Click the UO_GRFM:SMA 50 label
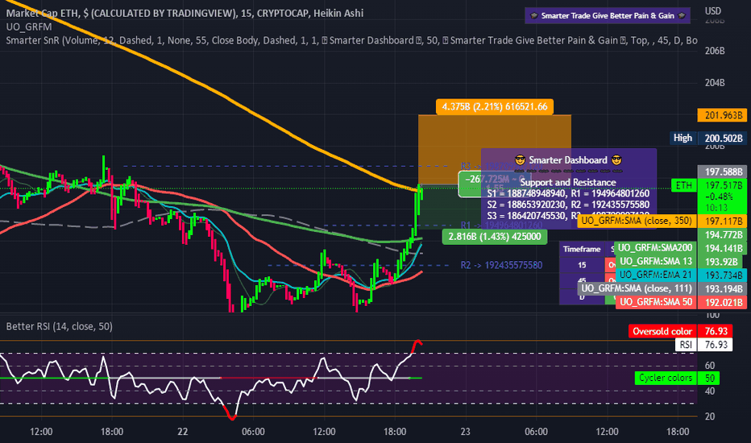This screenshot has height=443, width=751. point(656,302)
